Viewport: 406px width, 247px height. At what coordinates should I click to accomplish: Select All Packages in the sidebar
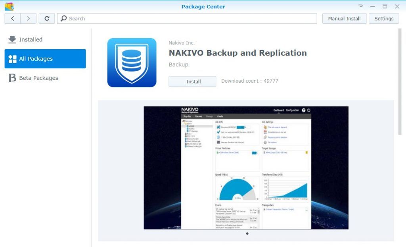pyautogui.click(x=45, y=59)
